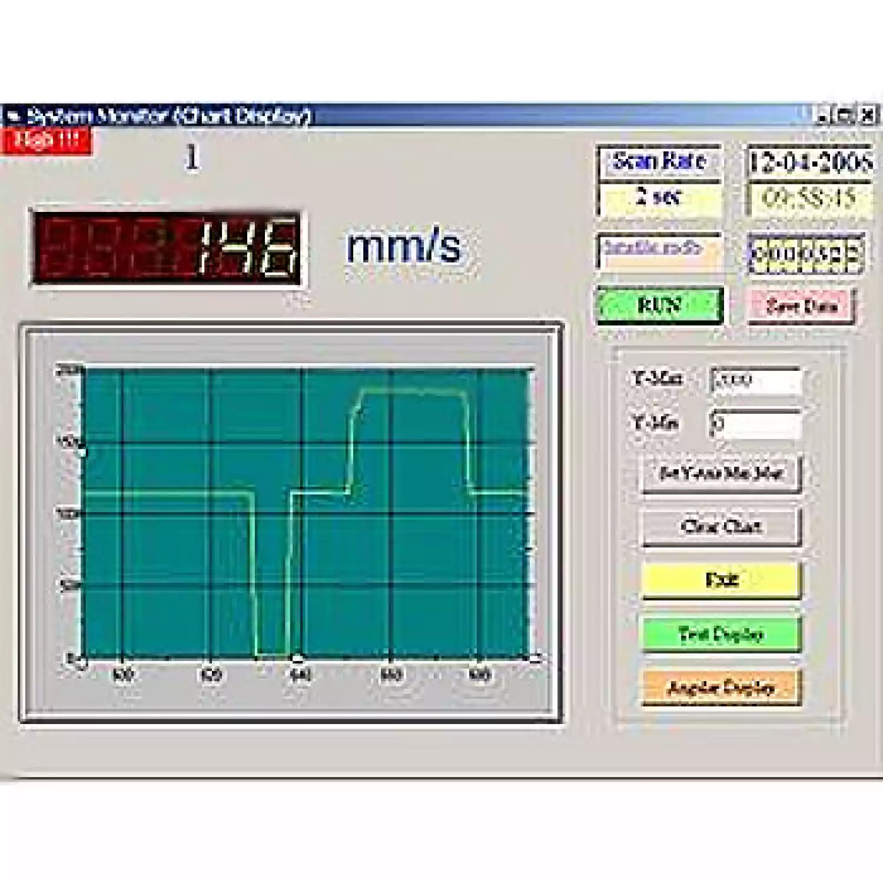Select the 2 sec scan rate field
This screenshot has width=883, height=883.
659,198
